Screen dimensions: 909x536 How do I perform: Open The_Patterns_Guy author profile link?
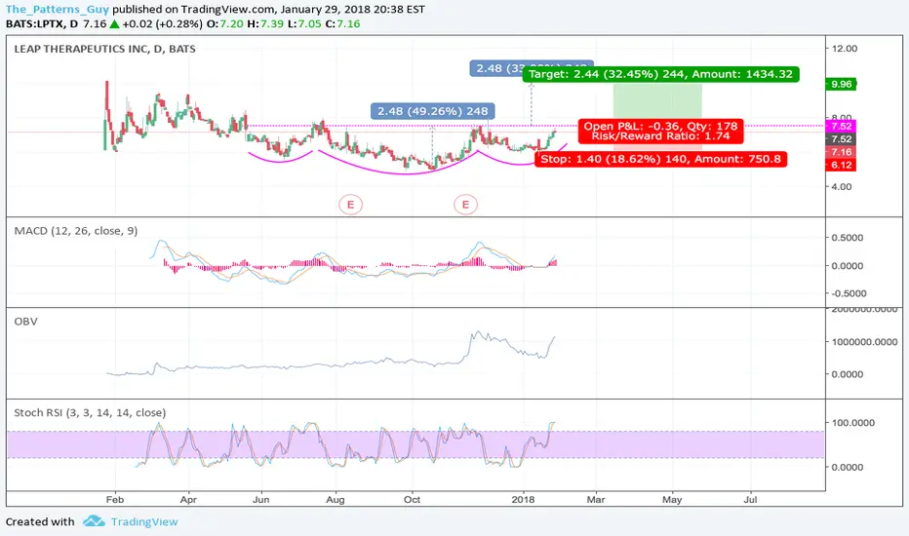point(58,10)
